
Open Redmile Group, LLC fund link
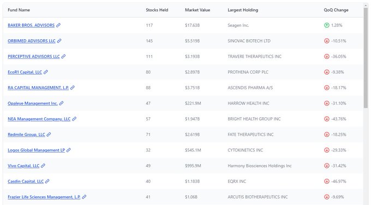26,134
